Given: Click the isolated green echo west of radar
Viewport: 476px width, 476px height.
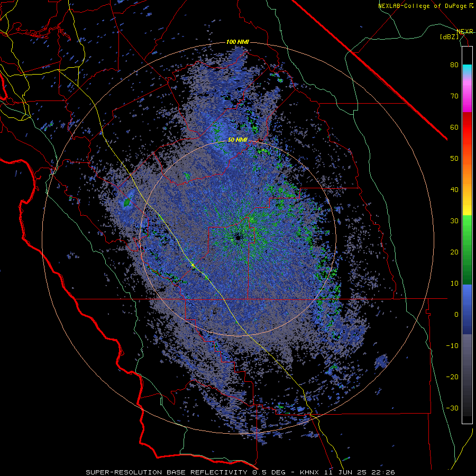Looking at the screenshot, I should pos(127,202).
